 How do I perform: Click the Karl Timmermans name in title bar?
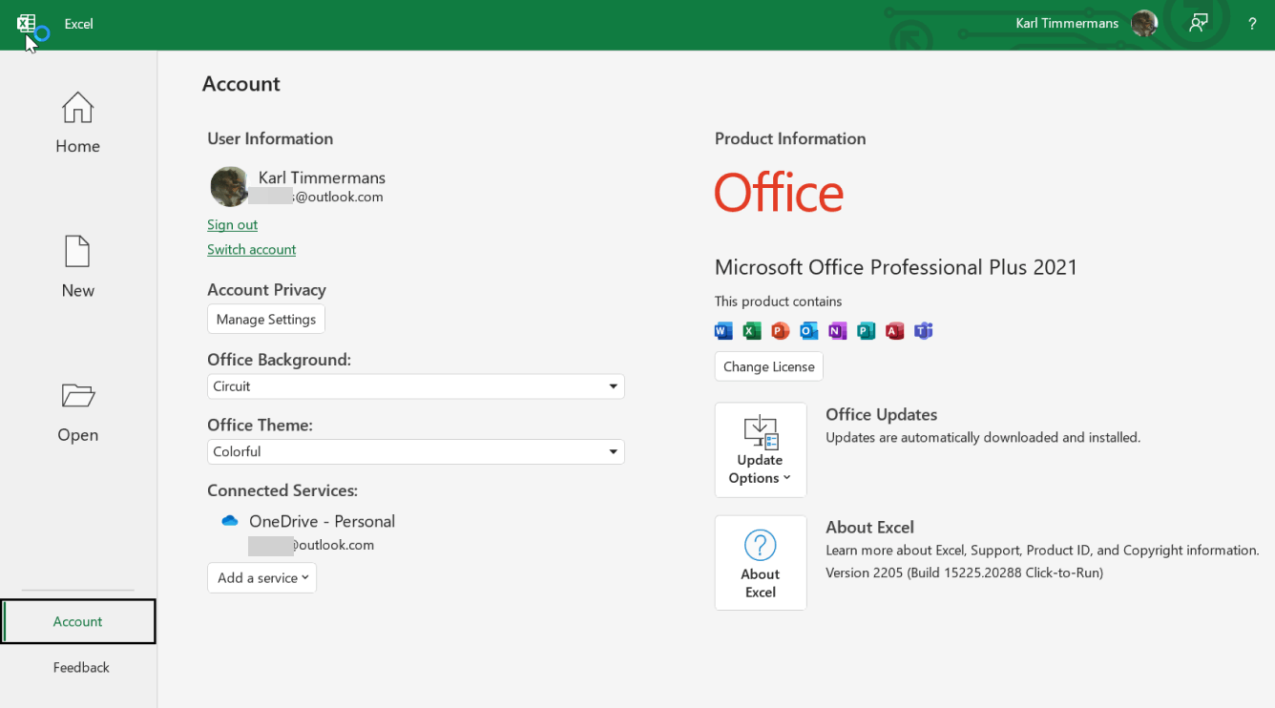pos(1067,23)
